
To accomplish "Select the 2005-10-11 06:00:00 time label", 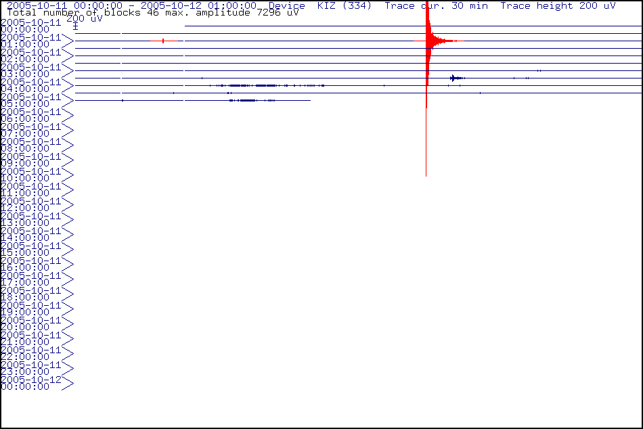I will (30, 115).
